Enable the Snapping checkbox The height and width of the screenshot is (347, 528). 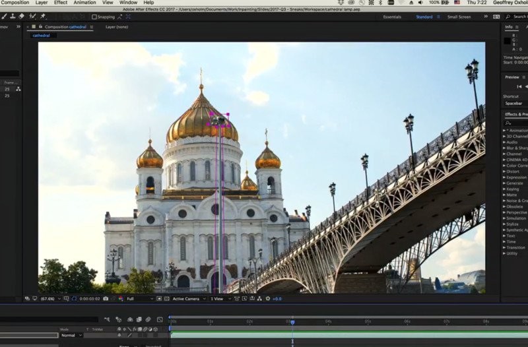(x=94, y=17)
